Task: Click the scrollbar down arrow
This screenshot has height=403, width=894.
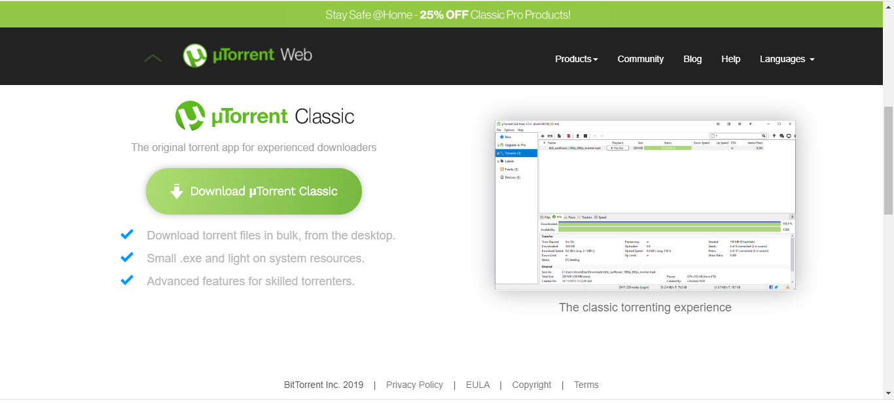Action: point(888,394)
